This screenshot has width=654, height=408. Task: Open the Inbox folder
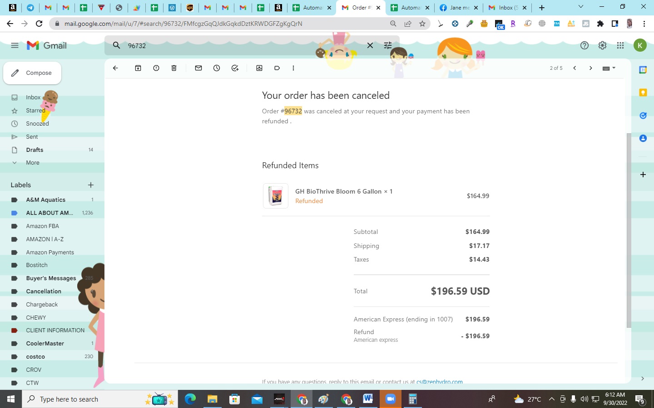point(33,97)
